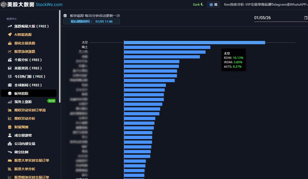Click the bar chart icon beside 股票大单分析
The width and height of the screenshot is (308, 179).
(10, 169)
